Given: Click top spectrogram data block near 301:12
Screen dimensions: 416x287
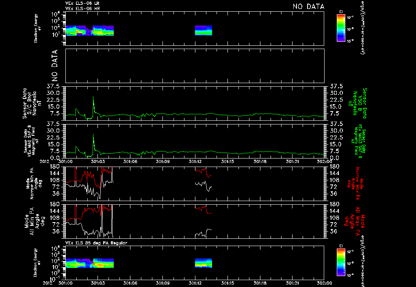Looking at the screenshot, I should [x=204, y=30].
